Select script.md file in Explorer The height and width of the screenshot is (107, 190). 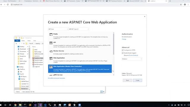(37, 67)
